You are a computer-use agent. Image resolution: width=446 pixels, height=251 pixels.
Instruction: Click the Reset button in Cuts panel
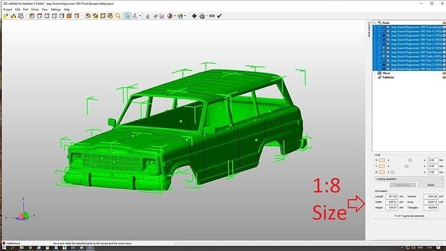(431, 185)
